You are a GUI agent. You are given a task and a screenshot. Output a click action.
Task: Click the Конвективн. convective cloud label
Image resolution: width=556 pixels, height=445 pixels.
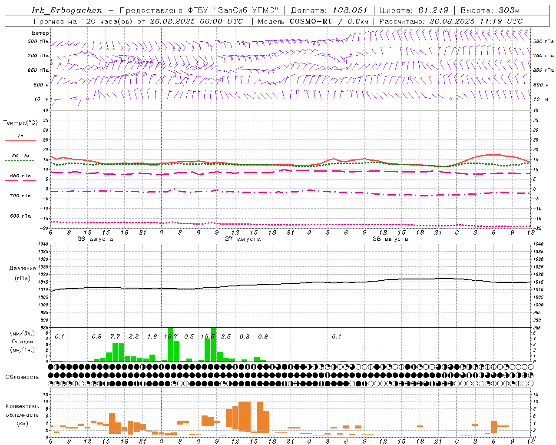pos(22,406)
